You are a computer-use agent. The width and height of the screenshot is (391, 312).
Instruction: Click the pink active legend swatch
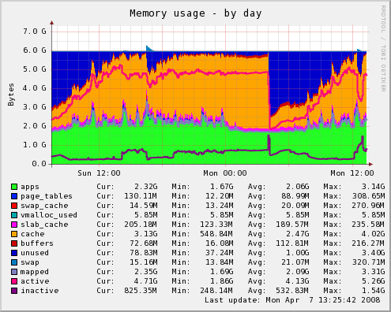14,281
